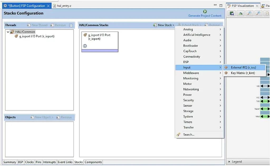Open the hal_entry.c editor tab
270x166 pixels.
64,6
